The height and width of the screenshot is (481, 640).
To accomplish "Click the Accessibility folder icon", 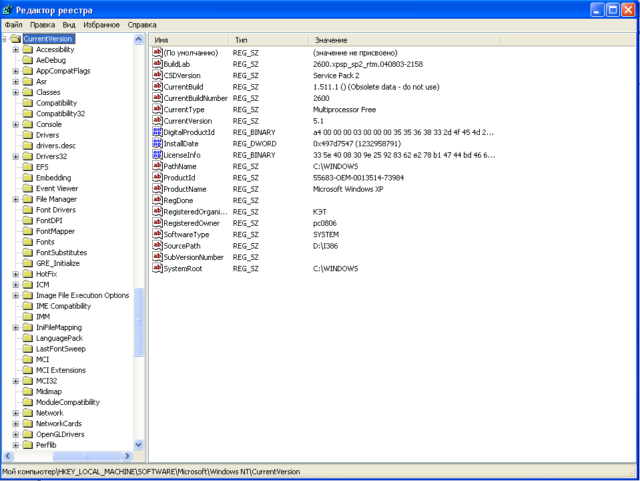I will 28,49.
